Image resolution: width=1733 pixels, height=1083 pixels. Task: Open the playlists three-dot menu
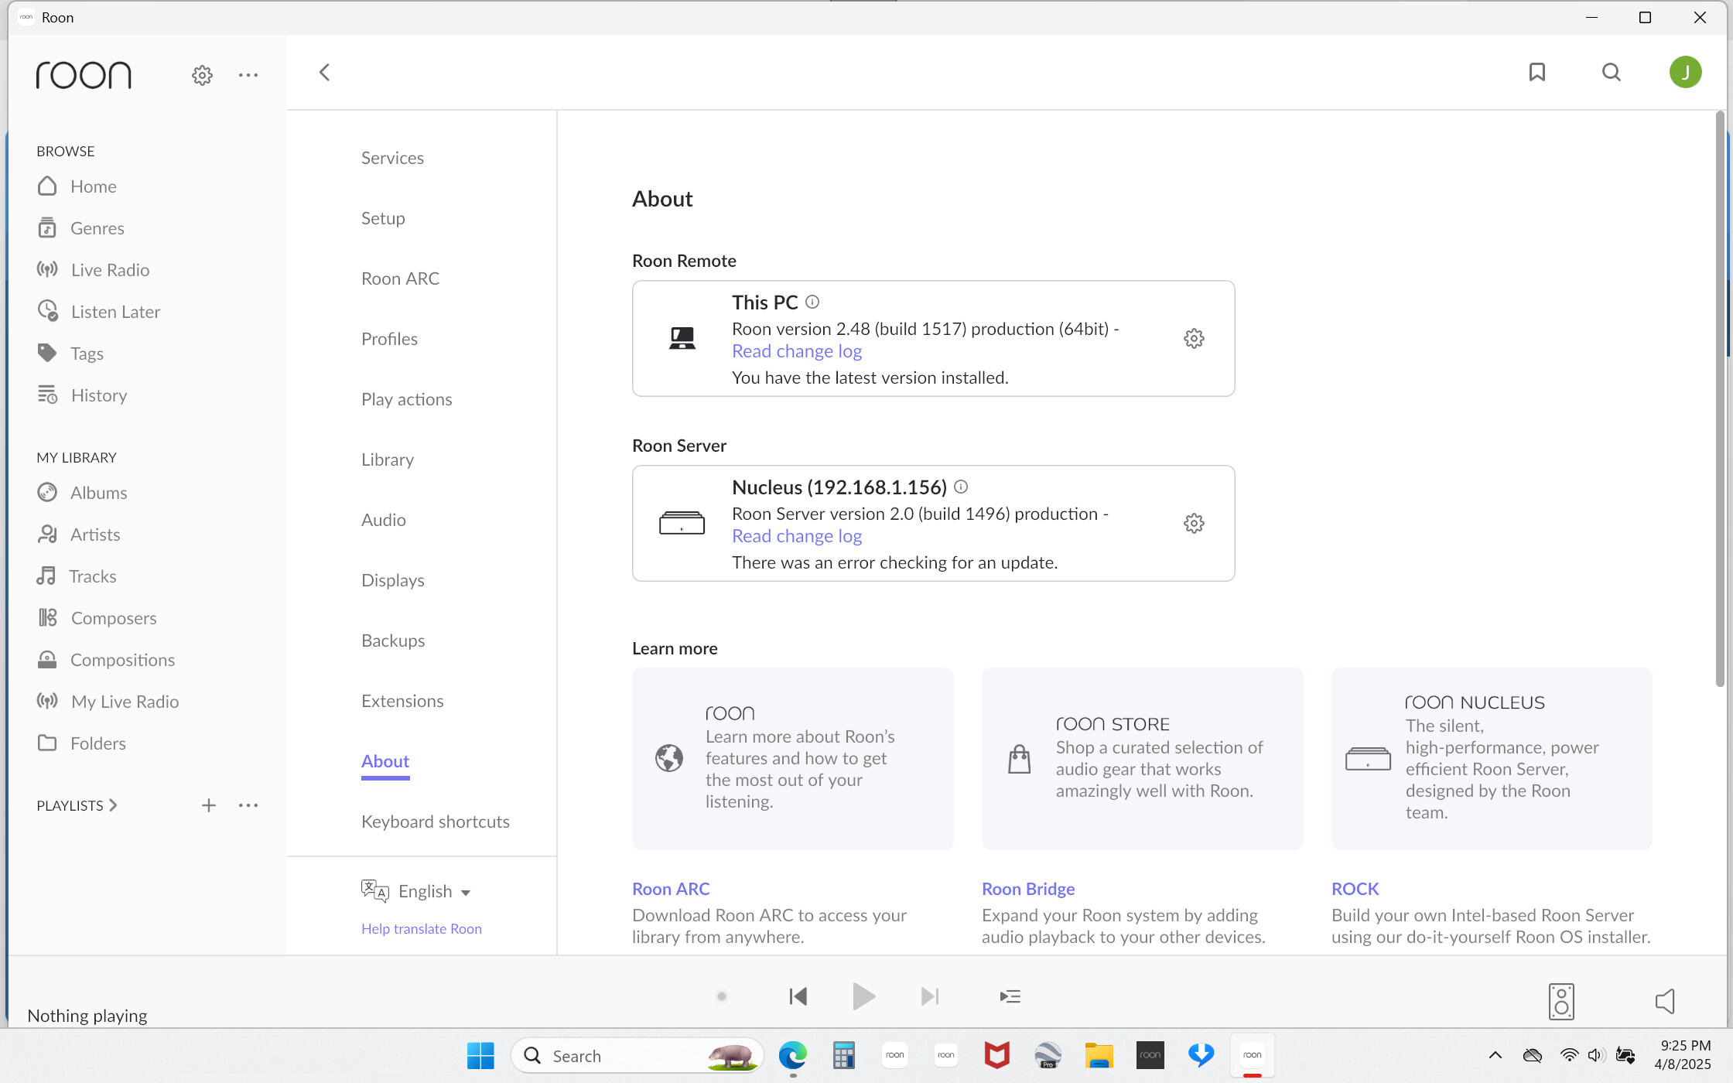click(248, 805)
